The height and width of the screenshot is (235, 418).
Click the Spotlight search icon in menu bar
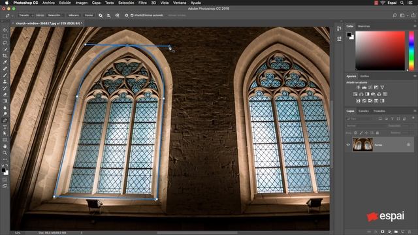point(402,3)
